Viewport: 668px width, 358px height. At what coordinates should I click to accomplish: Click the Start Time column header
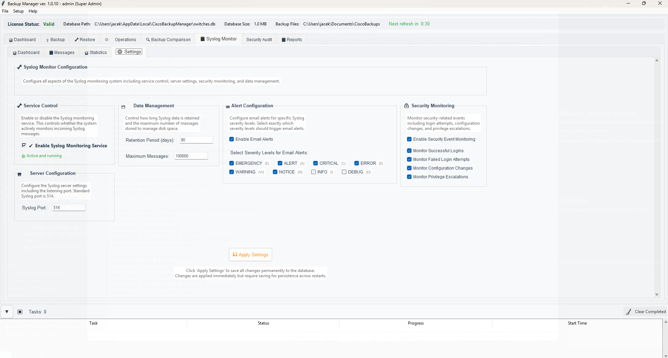coord(577,323)
